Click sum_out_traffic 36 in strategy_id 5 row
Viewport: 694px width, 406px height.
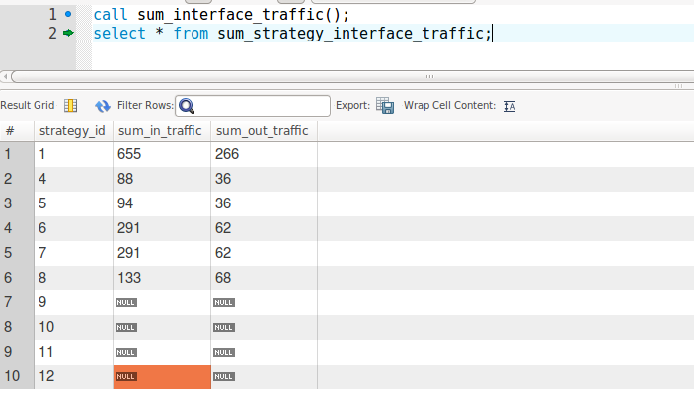coord(265,203)
